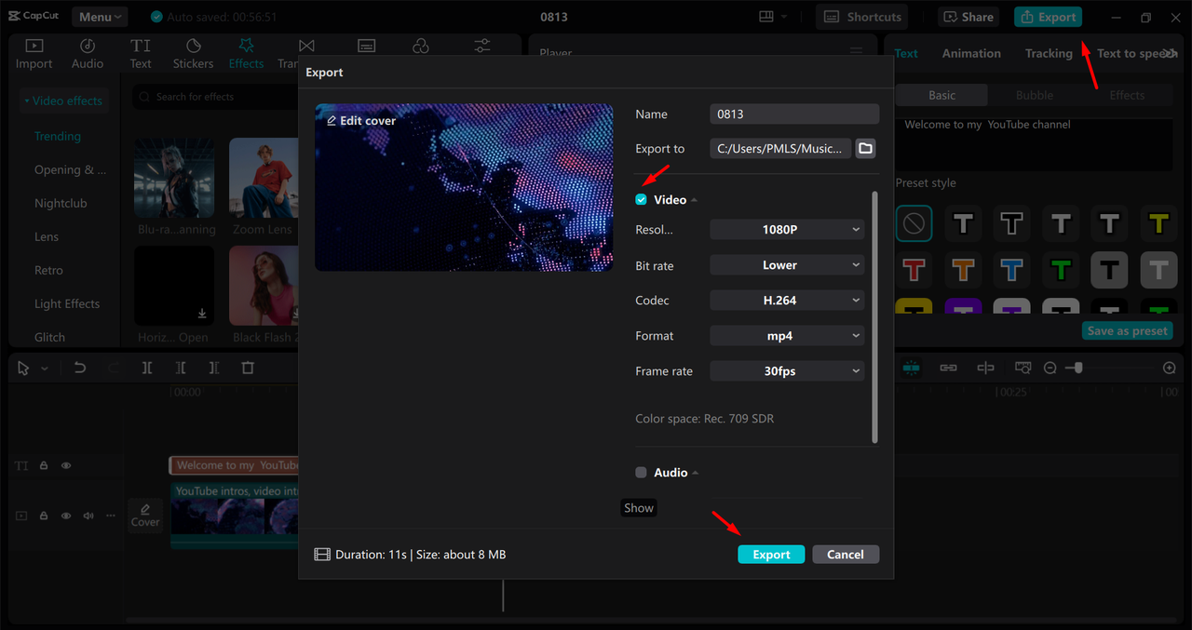This screenshot has width=1192, height=630.
Task: Click the Export button in title bar
Action: [x=1049, y=17]
